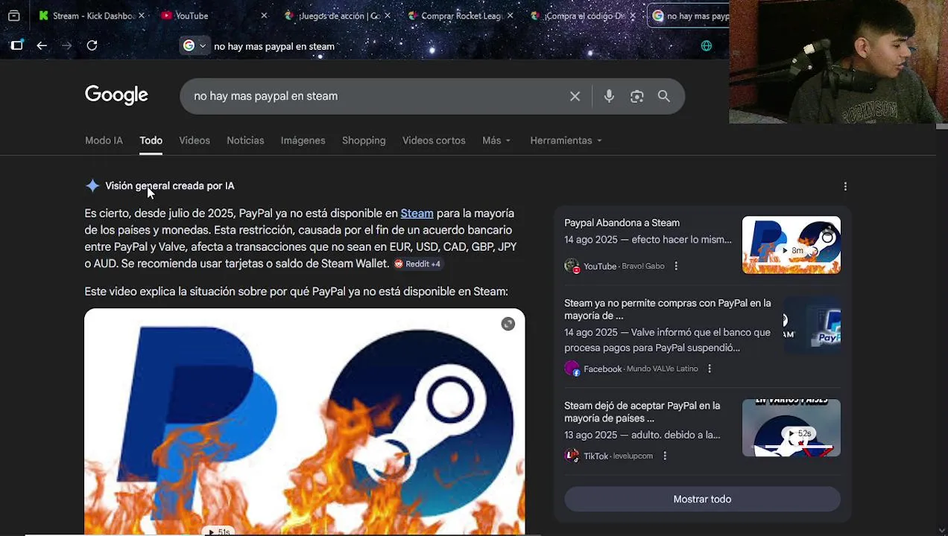Click the Mostrar todo button
948x536 pixels.
coord(702,499)
